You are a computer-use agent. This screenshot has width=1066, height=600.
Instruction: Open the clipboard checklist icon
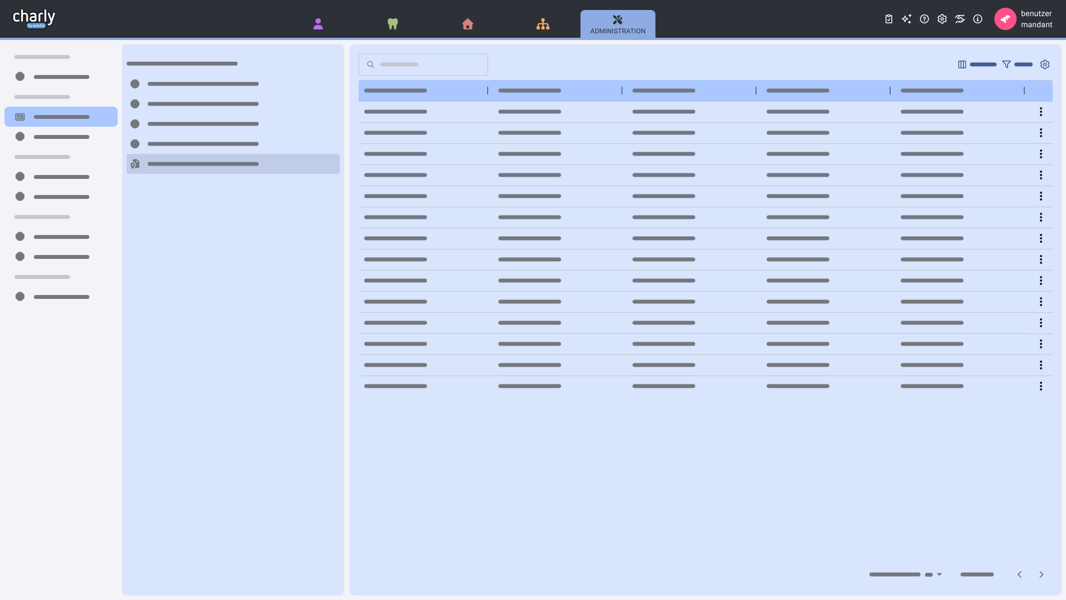pos(889,19)
